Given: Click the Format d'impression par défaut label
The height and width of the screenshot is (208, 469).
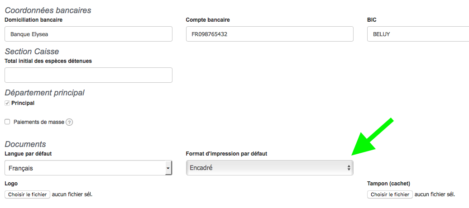Looking at the screenshot, I should coord(226,154).
